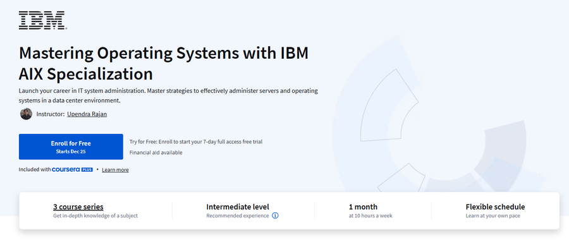
Task: Click Financial aid available text
Action: (x=156, y=153)
